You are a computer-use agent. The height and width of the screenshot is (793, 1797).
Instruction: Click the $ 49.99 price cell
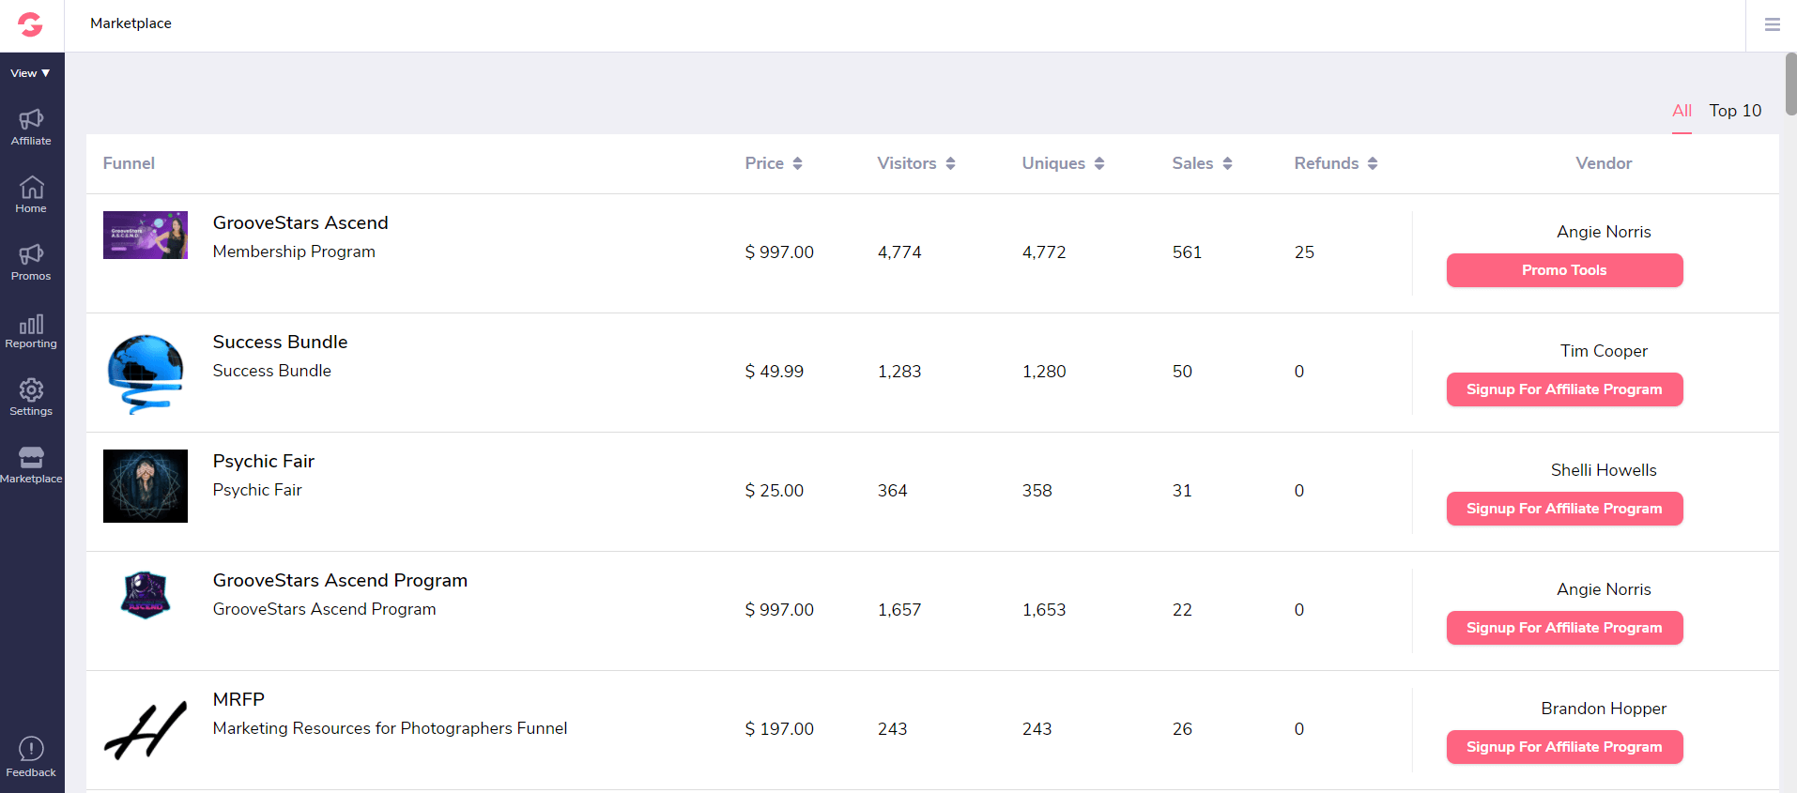click(x=774, y=372)
